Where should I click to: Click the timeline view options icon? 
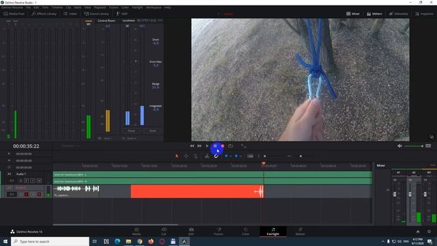pyautogui.click(x=251, y=156)
